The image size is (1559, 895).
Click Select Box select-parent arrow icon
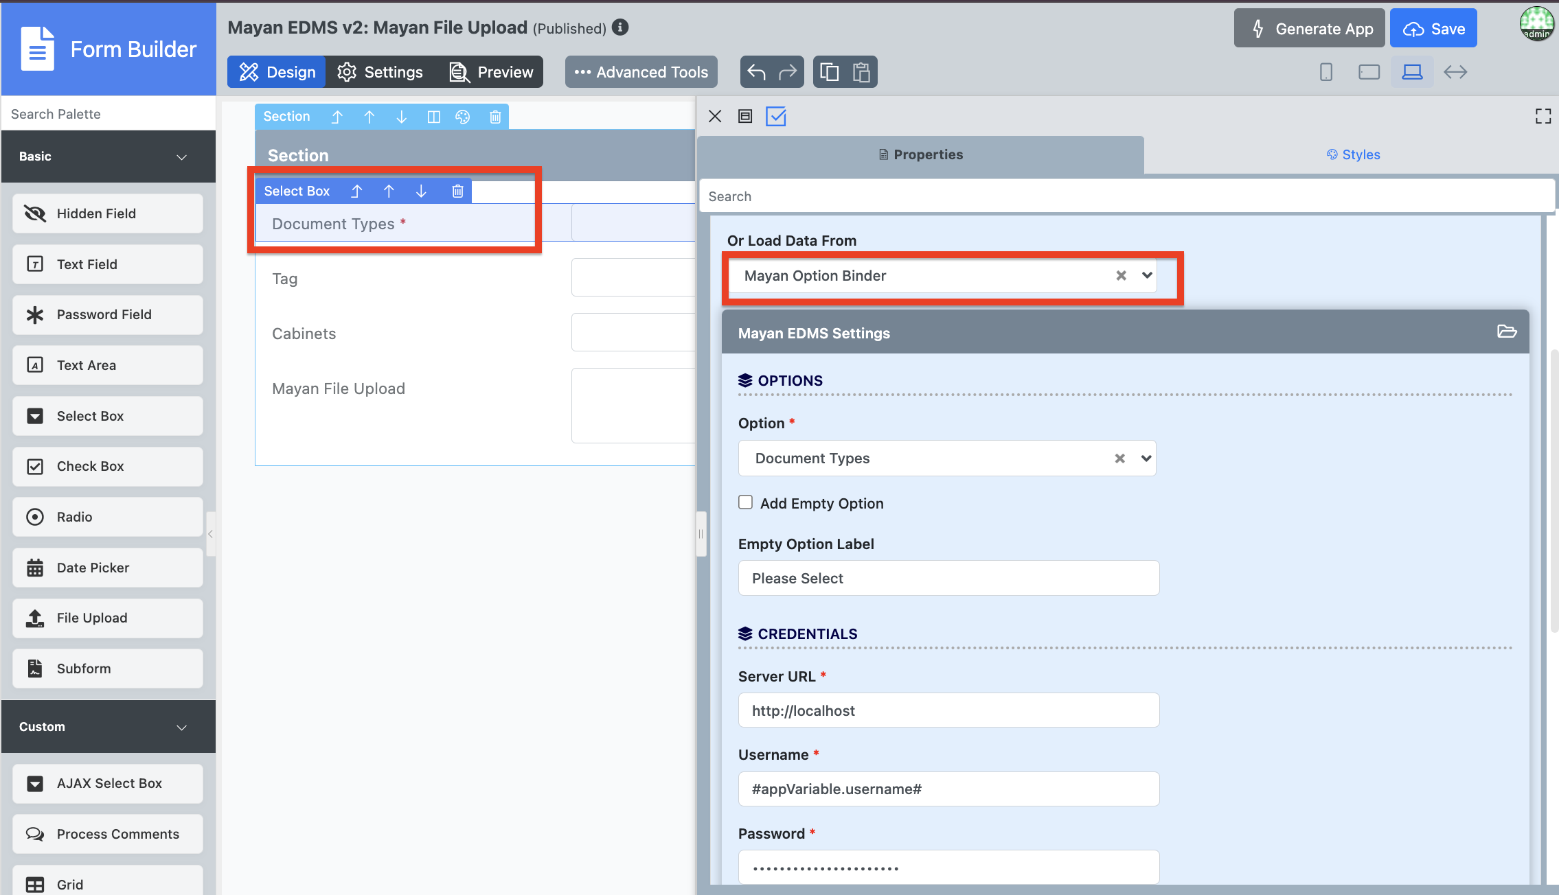pos(356,191)
